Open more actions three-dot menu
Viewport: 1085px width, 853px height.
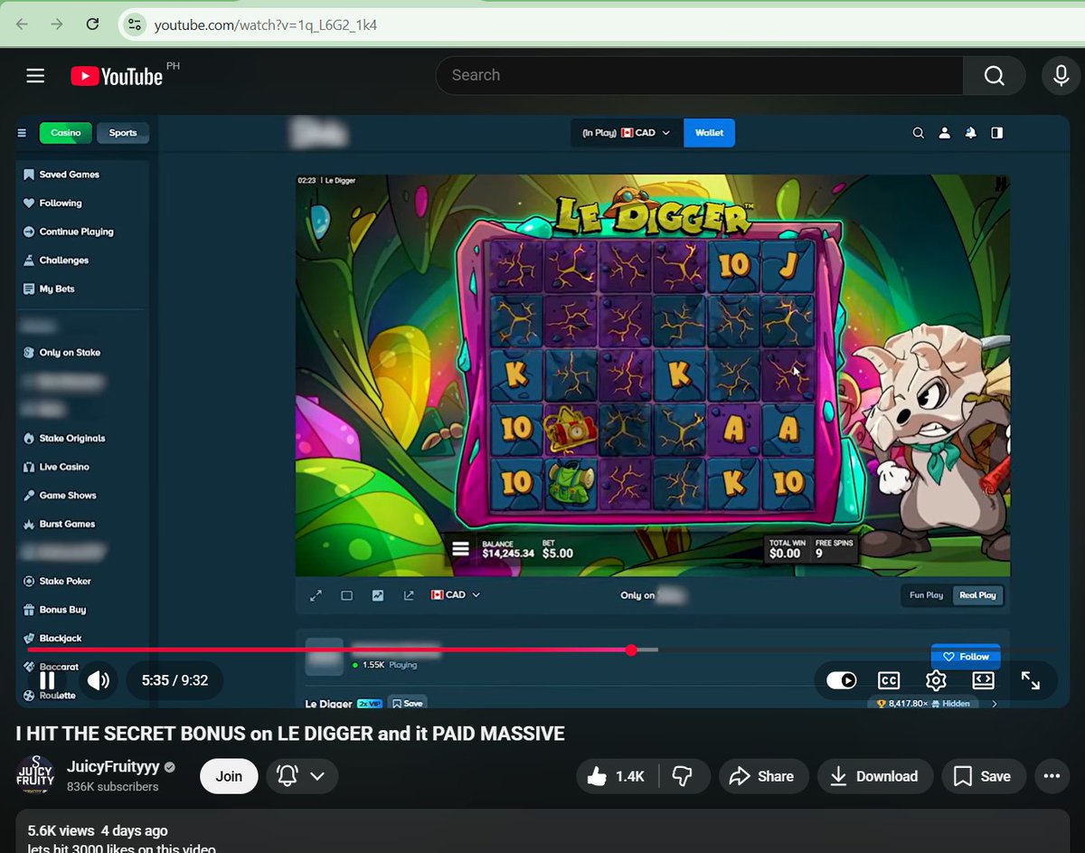click(x=1051, y=776)
